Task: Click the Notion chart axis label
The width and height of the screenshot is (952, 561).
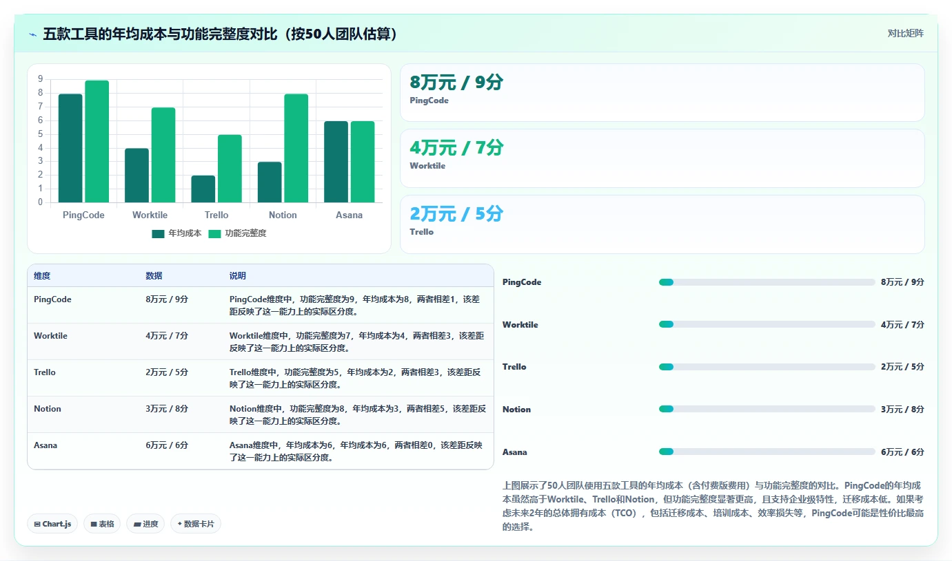Action: pos(283,215)
